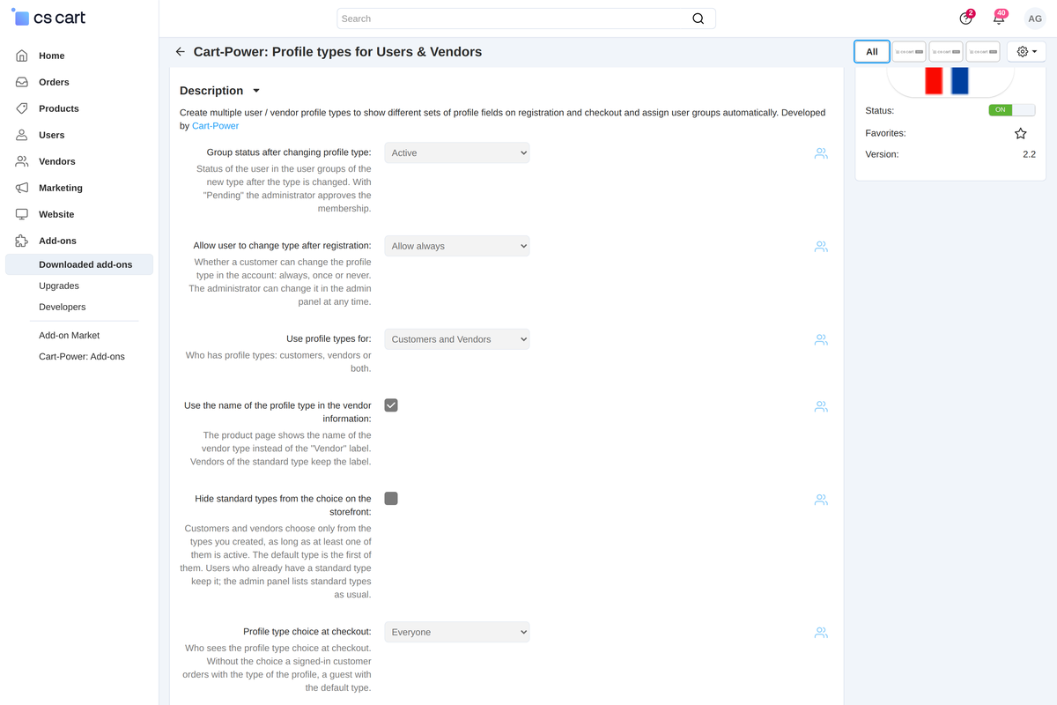Open the checkout choice dropdown showing Everyone
The width and height of the screenshot is (1057, 705).
(457, 632)
